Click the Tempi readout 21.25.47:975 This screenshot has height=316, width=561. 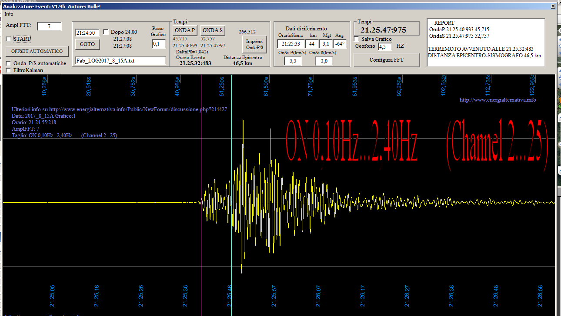point(383,30)
